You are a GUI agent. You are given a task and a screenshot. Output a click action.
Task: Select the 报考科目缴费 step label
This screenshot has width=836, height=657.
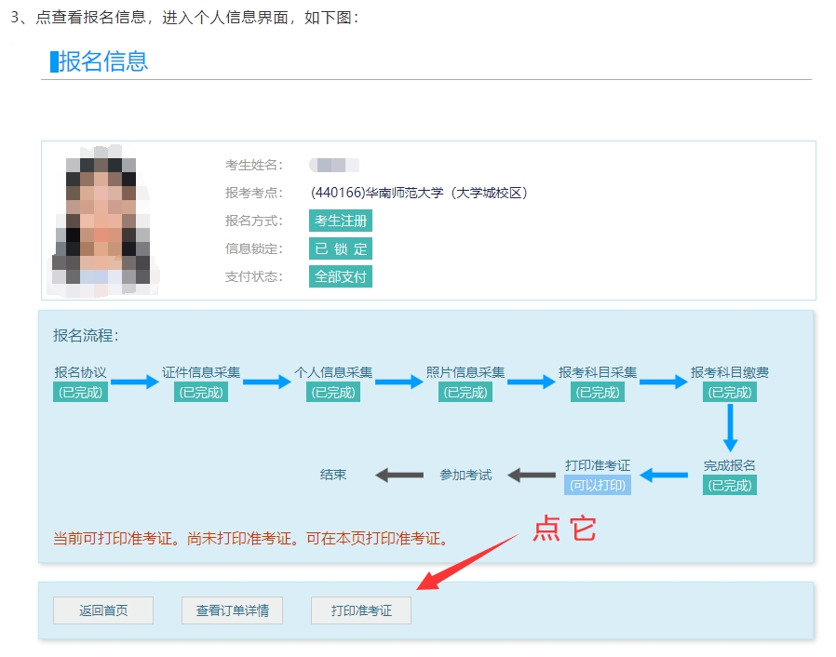pos(730,372)
